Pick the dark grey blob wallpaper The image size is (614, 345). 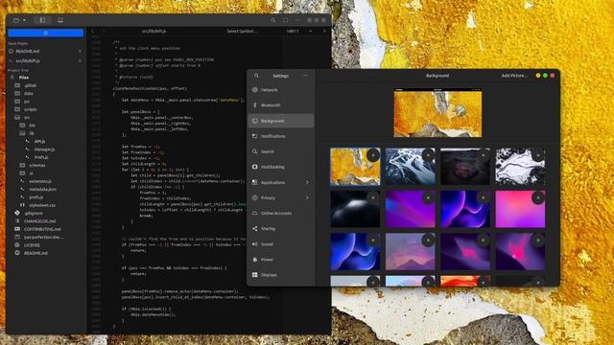[355, 209]
